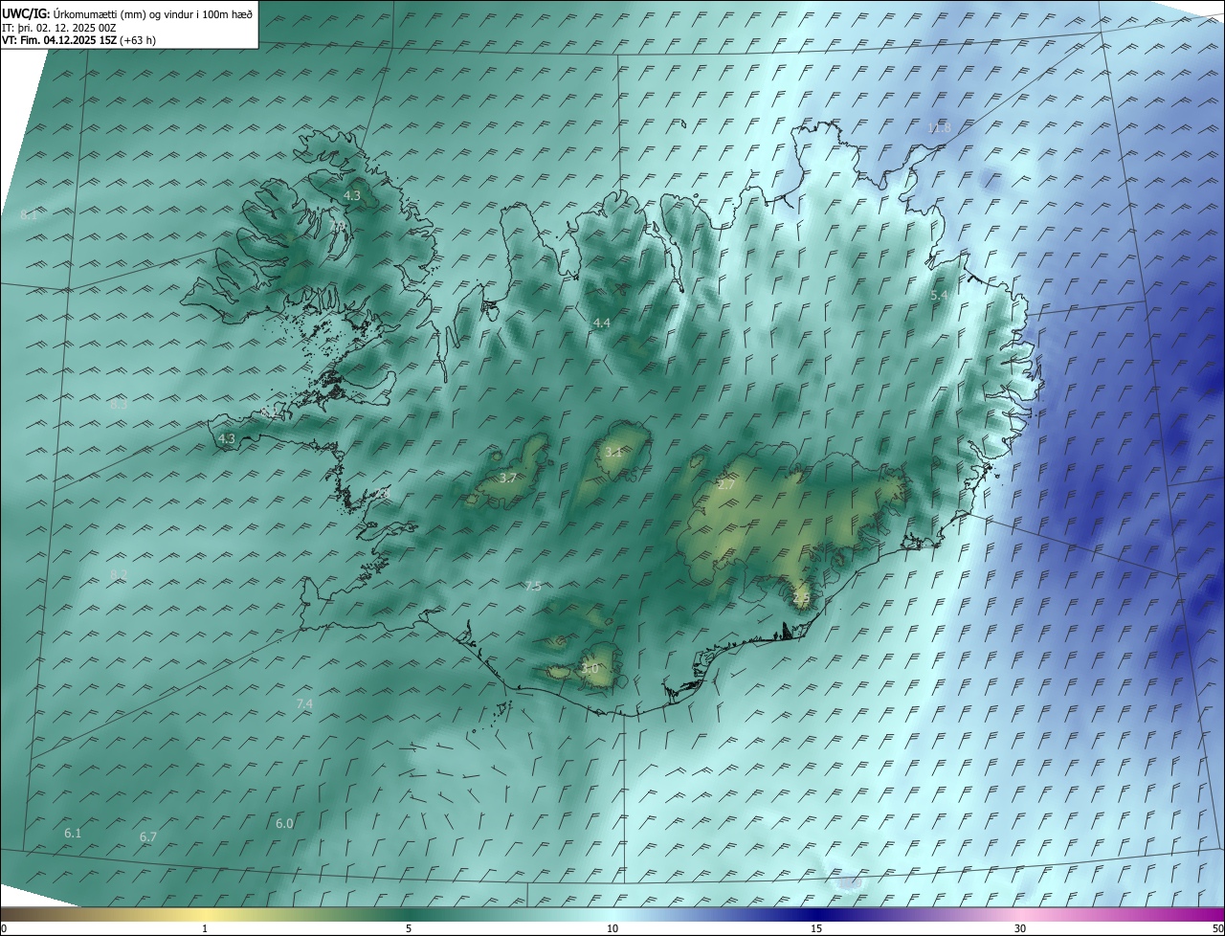This screenshot has height=936, width=1225.
Task: Click the title line 'UWC/IG: Úrkomumætti (mm) og vindur í 100m hæð'
Action: [x=127, y=13]
